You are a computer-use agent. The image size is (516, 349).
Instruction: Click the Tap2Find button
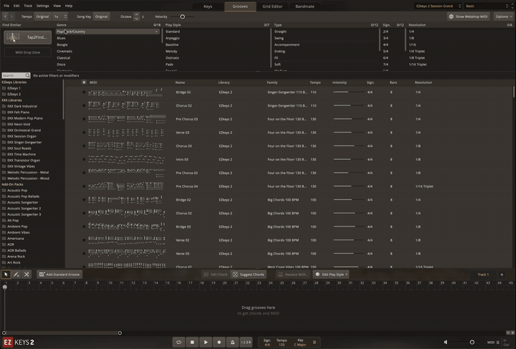coord(28,37)
